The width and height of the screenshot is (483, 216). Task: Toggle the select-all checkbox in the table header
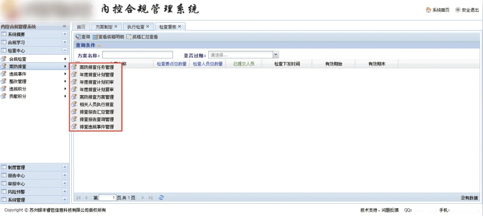click(77, 63)
